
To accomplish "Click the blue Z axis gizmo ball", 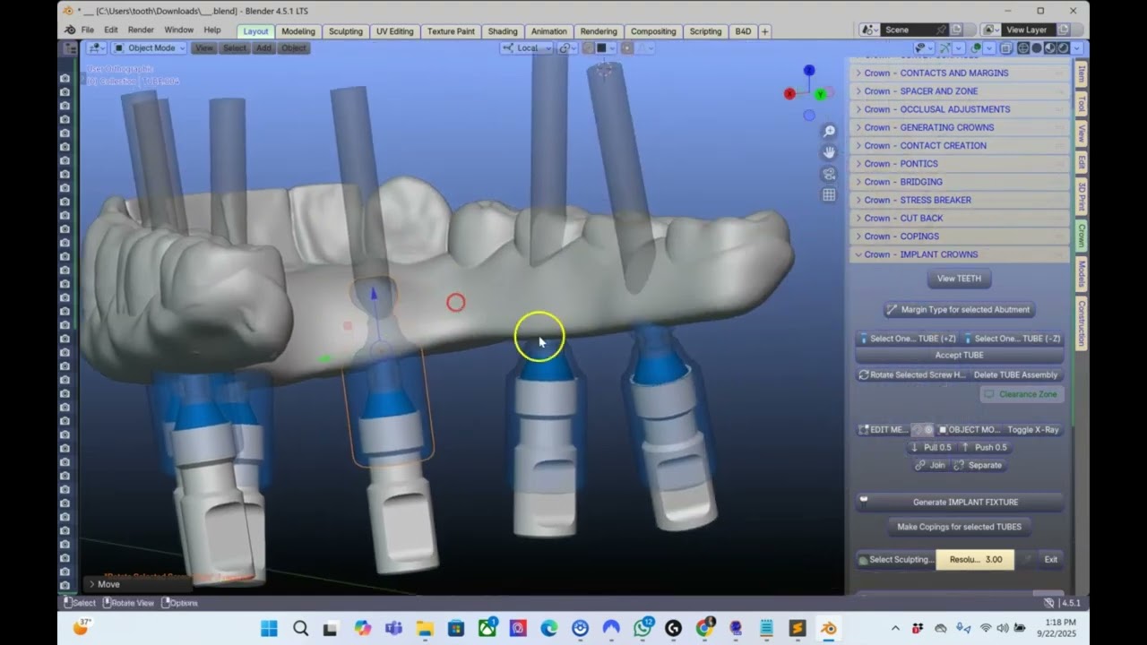I will click(809, 70).
